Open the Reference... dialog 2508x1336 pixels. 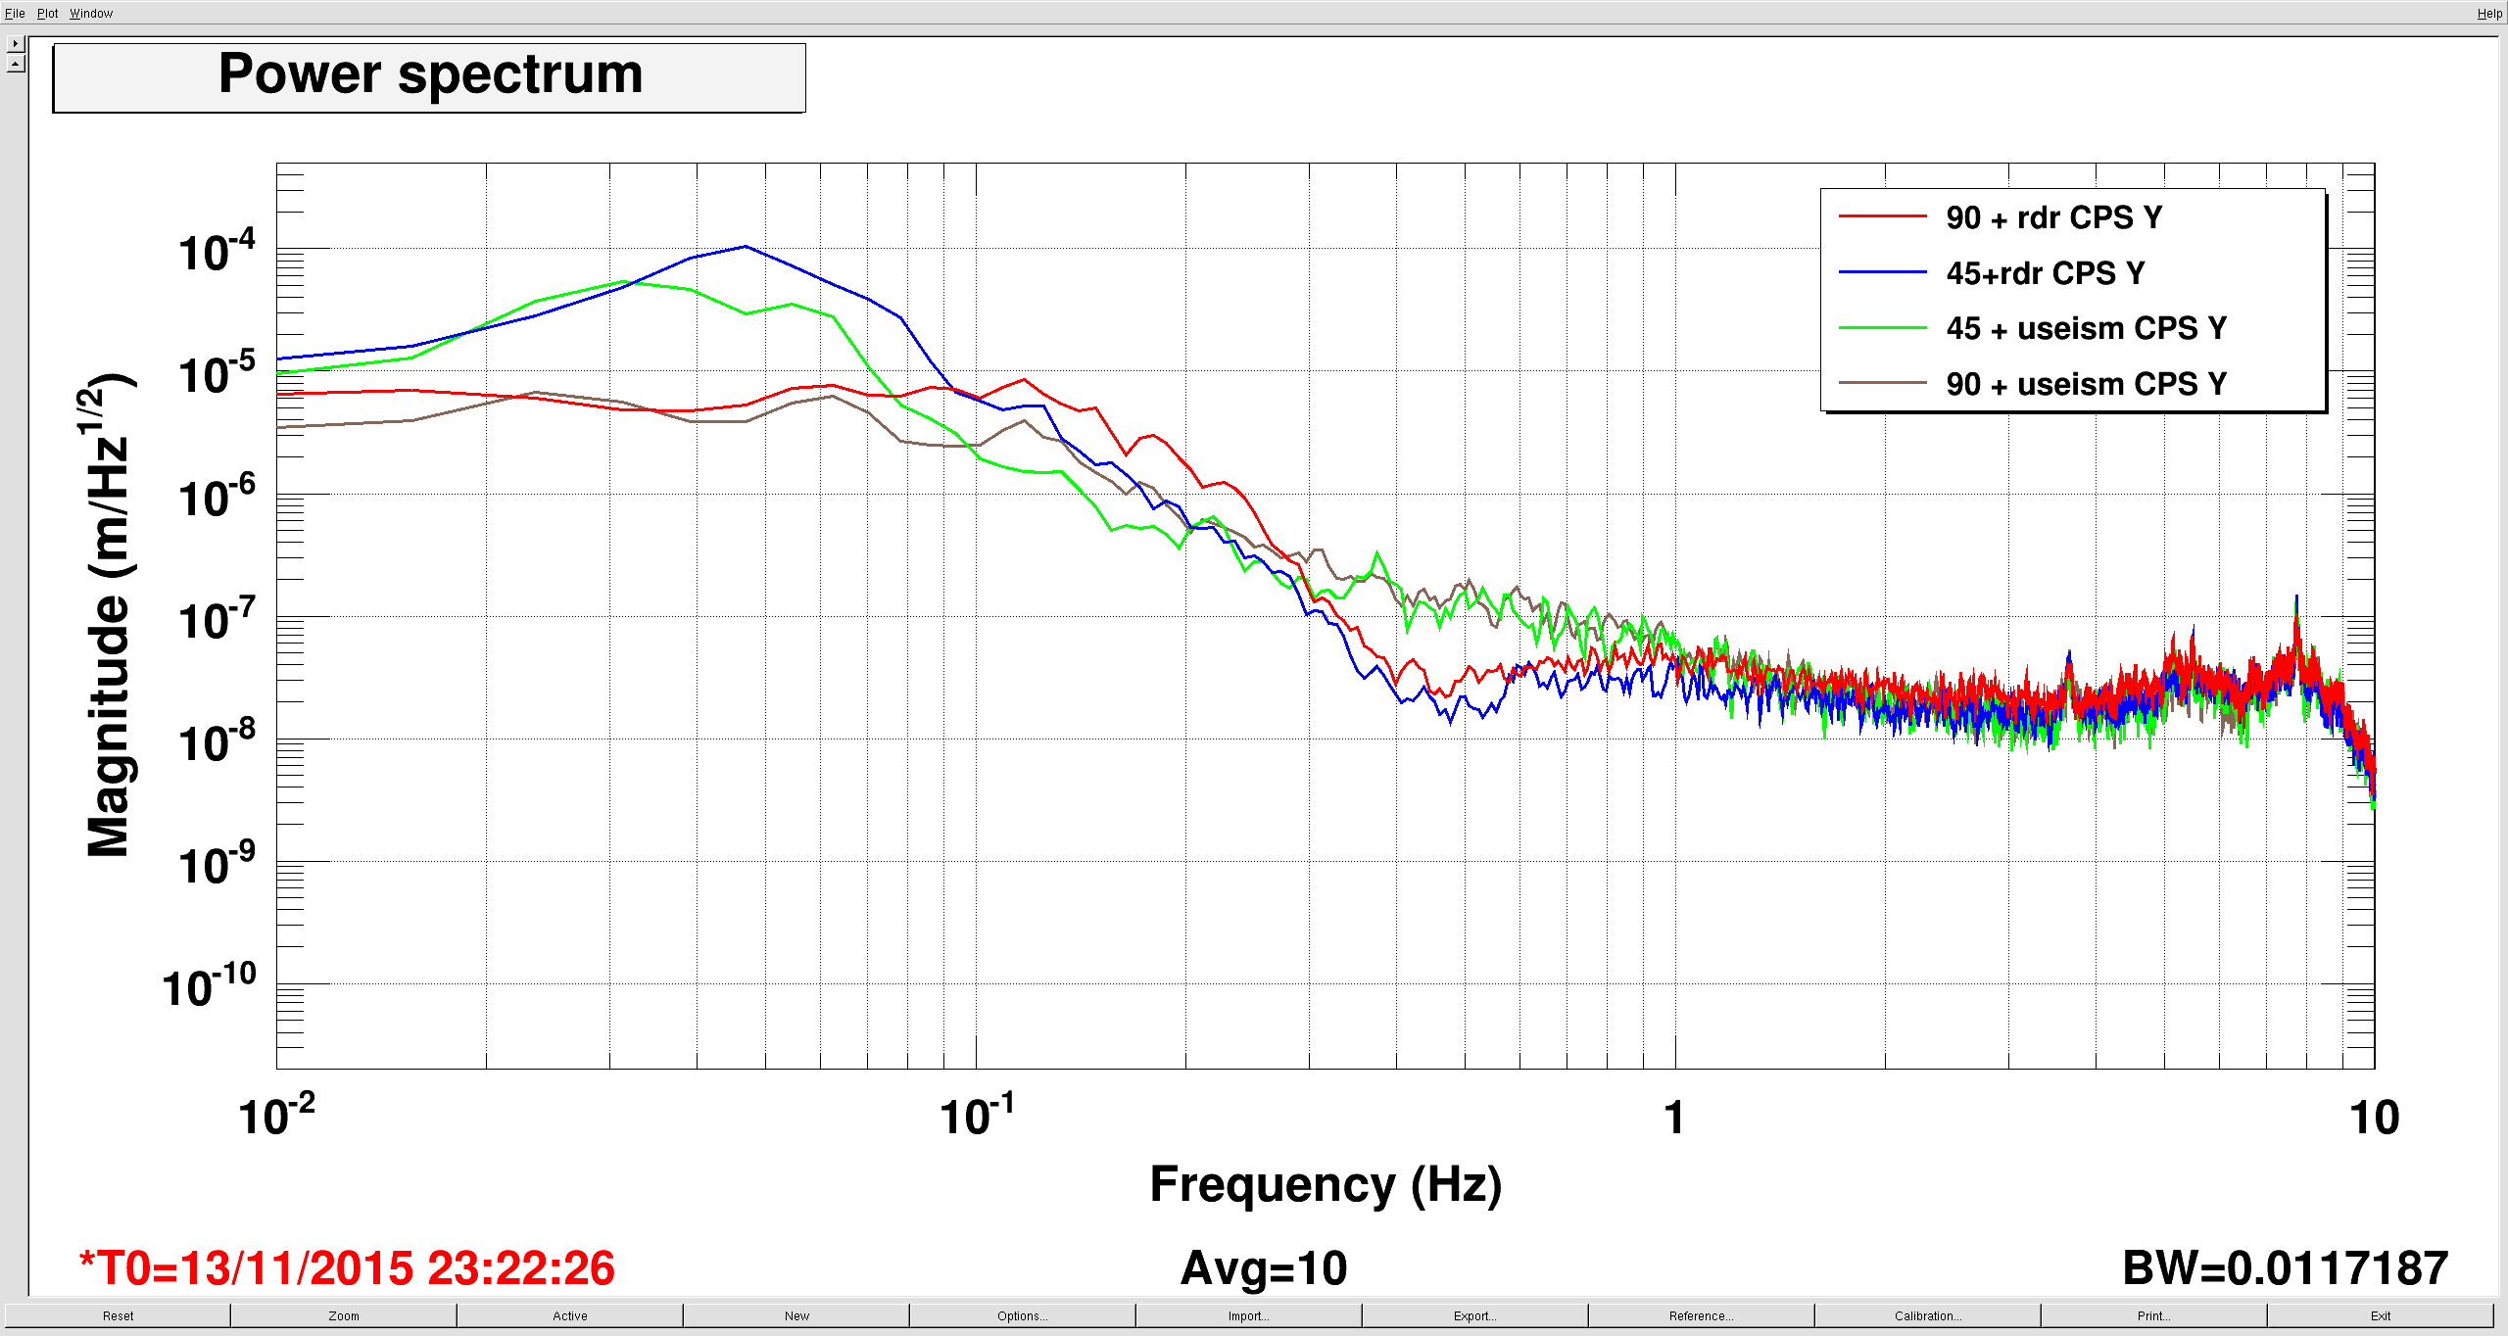click(1702, 1315)
